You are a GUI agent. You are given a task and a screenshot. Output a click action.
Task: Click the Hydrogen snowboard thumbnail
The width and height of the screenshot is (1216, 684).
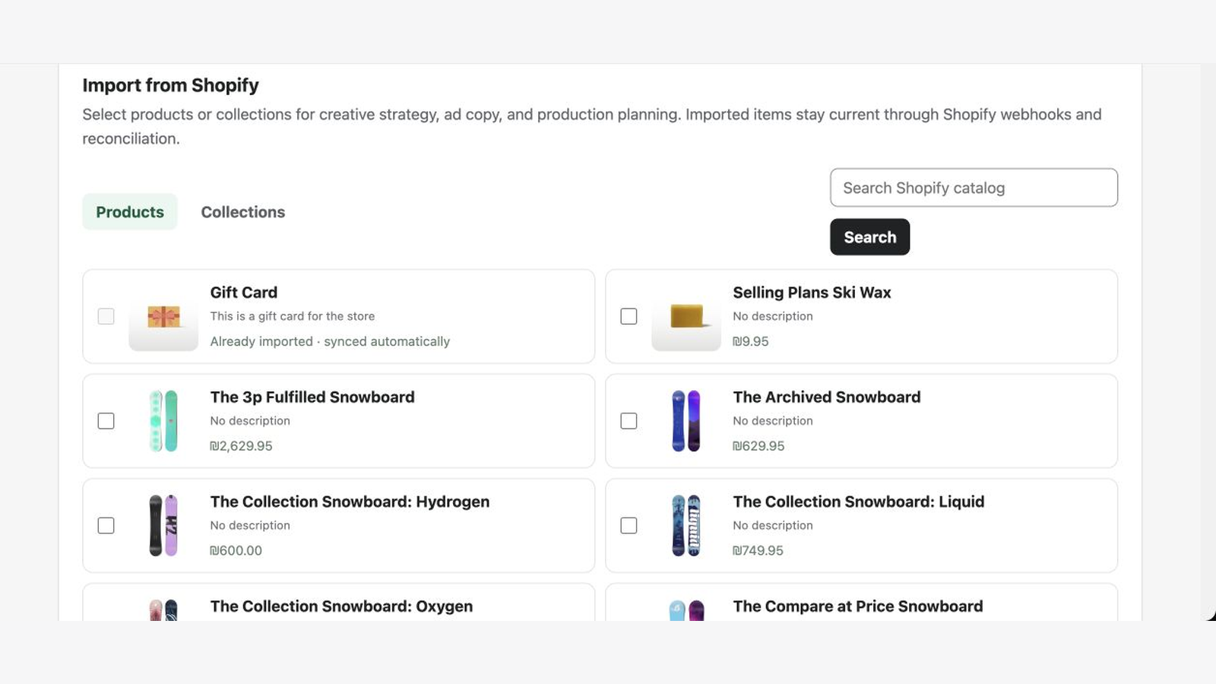pos(163,526)
